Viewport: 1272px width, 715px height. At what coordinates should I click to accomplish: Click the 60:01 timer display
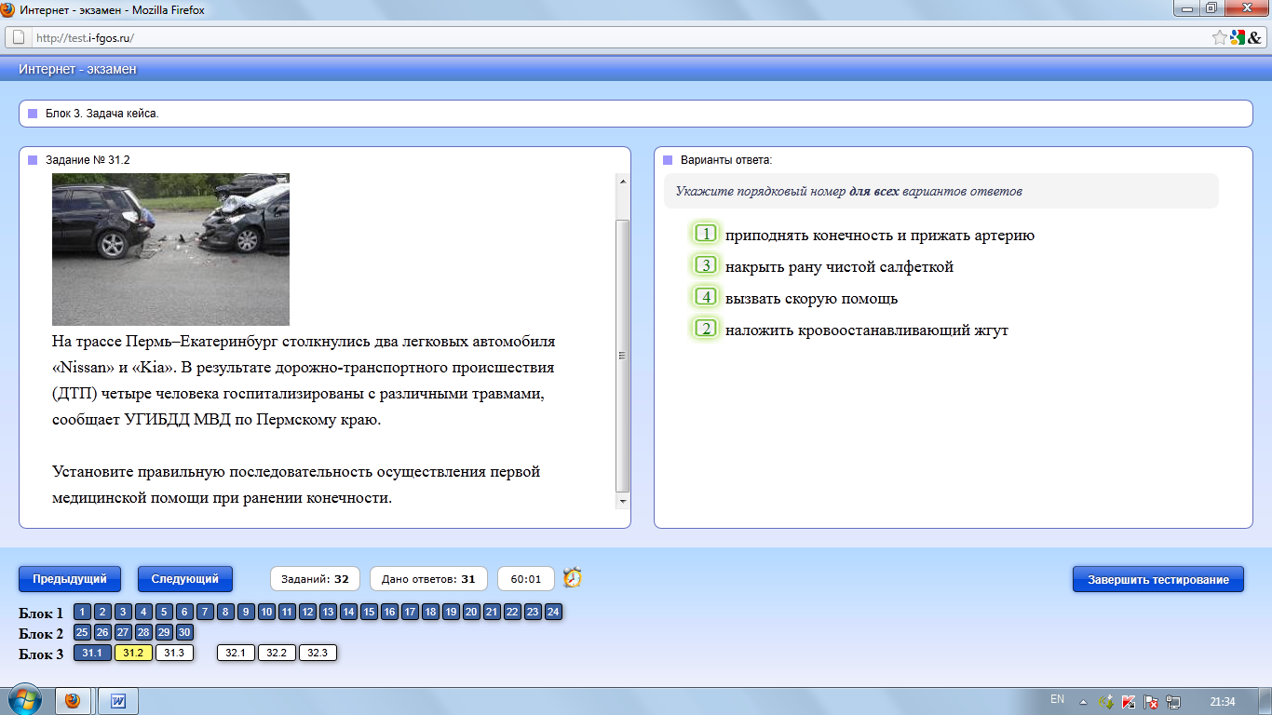point(526,579)
